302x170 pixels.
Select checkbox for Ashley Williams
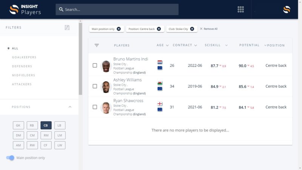[95, 86]
